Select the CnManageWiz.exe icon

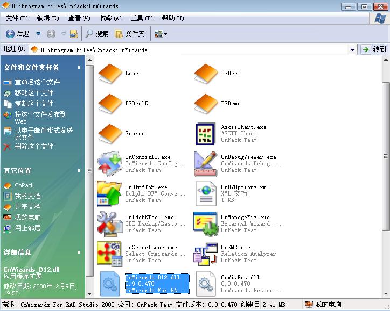(206, 224)
